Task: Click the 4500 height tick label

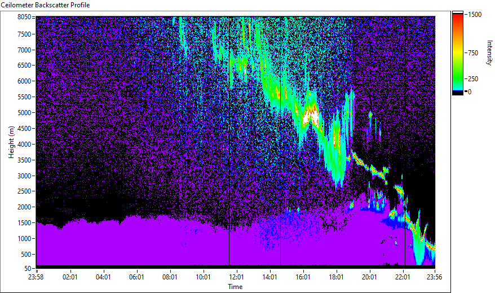Action: 24,129
